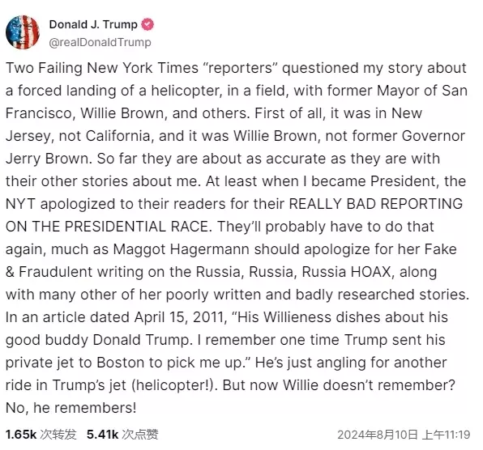
Task: Open the Donald J. Trump display name
Action: click(x=93, y=24)
